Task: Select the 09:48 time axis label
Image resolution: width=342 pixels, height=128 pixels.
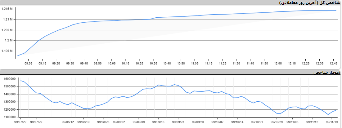Action: 84,63
